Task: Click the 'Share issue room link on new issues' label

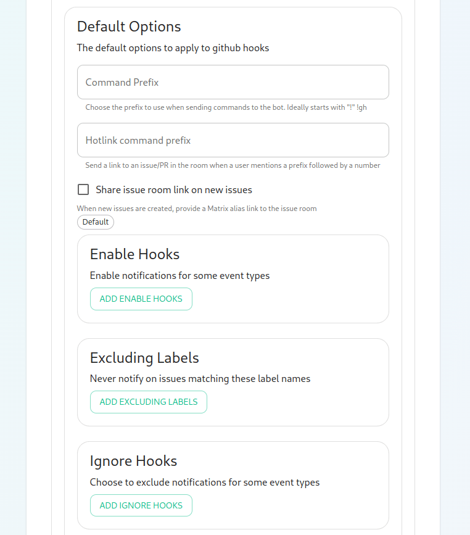Action: 174,189
